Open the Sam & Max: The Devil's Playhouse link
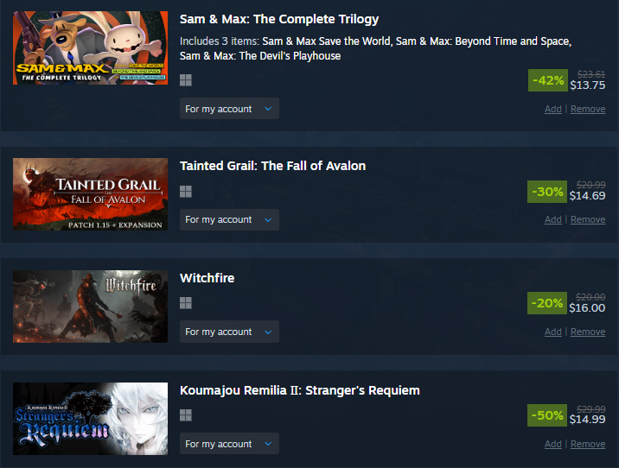 260,55
